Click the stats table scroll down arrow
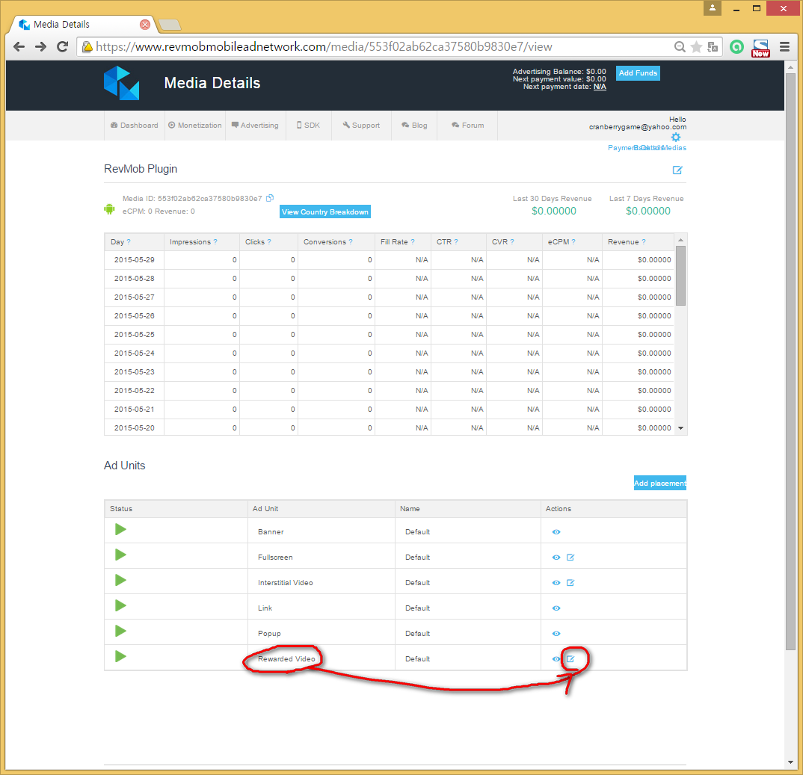803x775 pixels. [x=680, y=428]
